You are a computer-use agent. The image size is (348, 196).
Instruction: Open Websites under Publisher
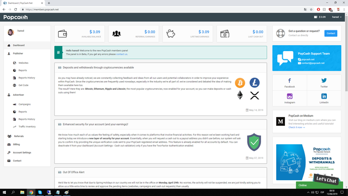click(23, 63)
